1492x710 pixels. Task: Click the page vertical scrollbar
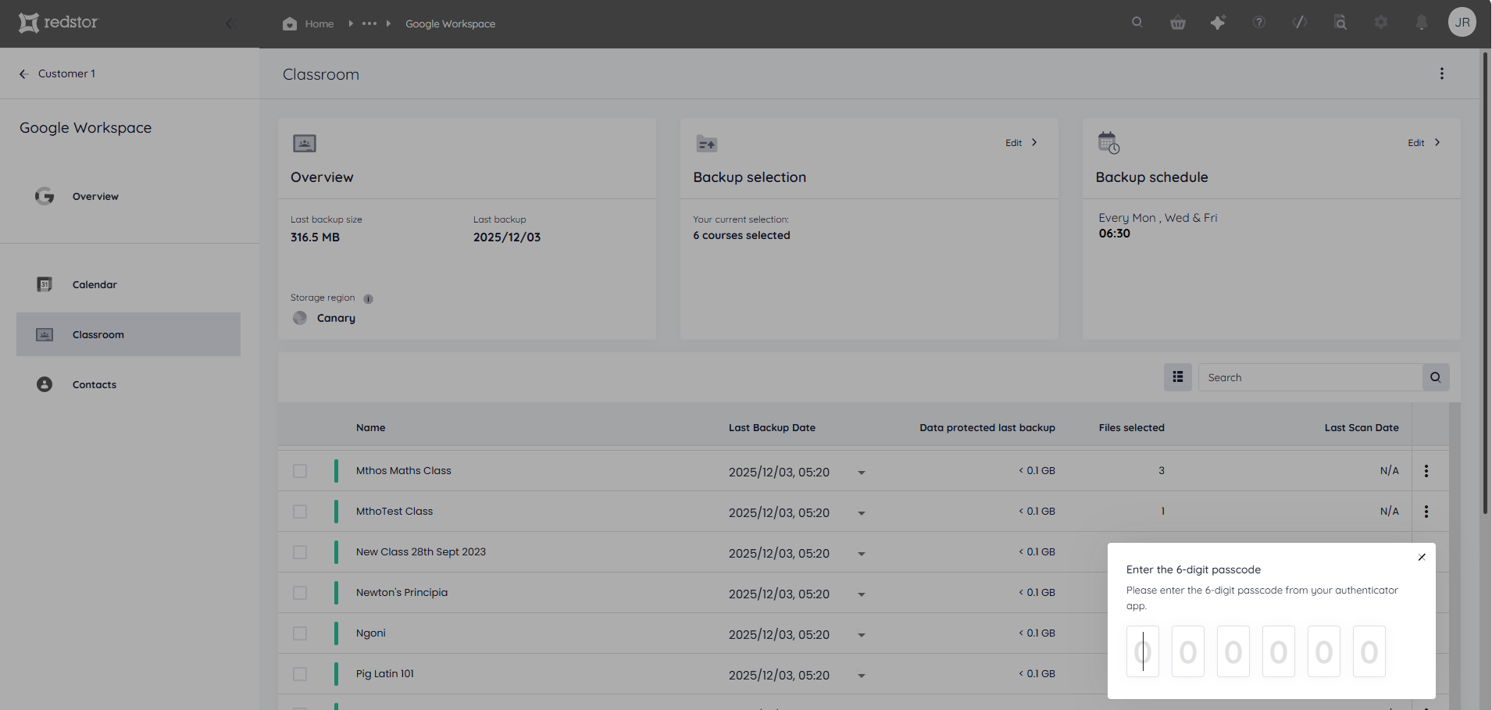pyautogui.click(x=1486, y=283)
